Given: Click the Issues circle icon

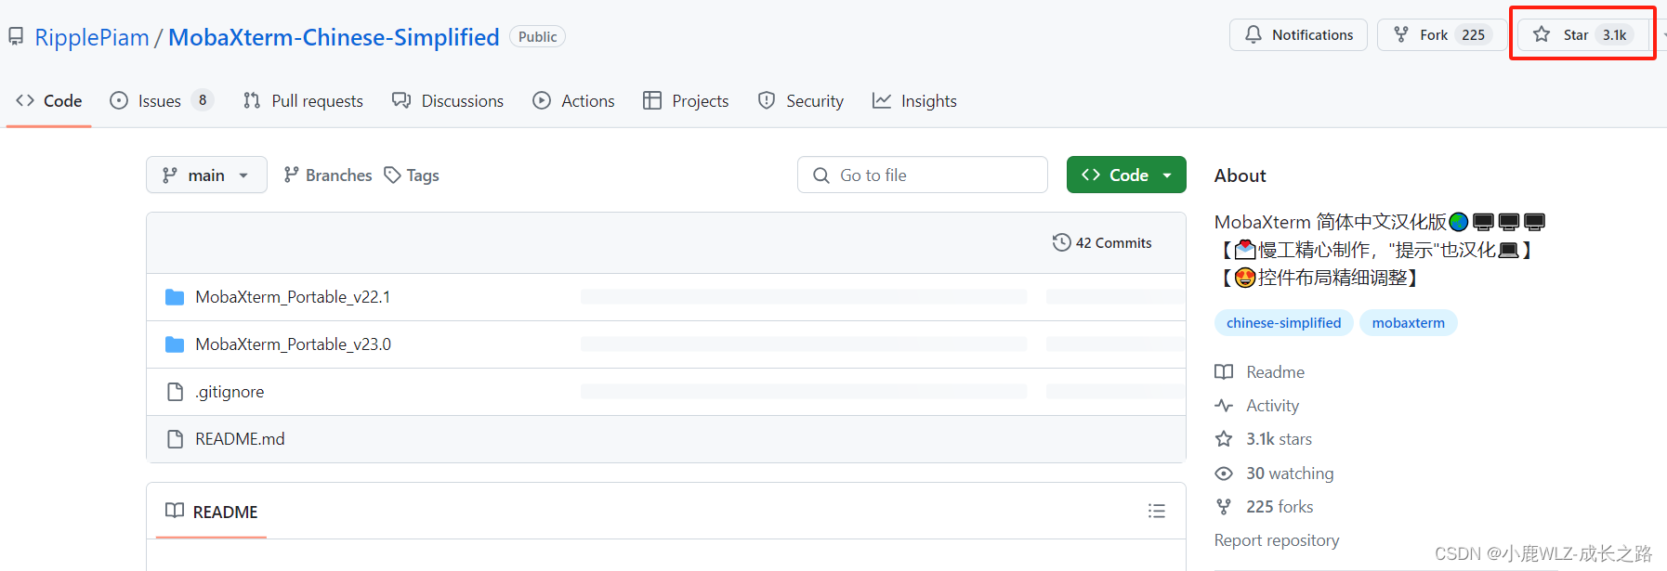Looking at the screenshot, I should pos(119,100).
